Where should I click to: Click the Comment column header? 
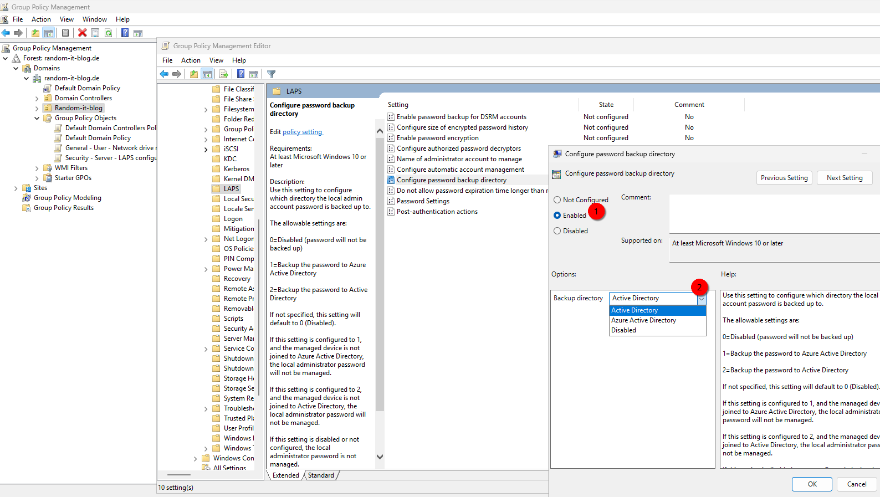coord(689,105)
